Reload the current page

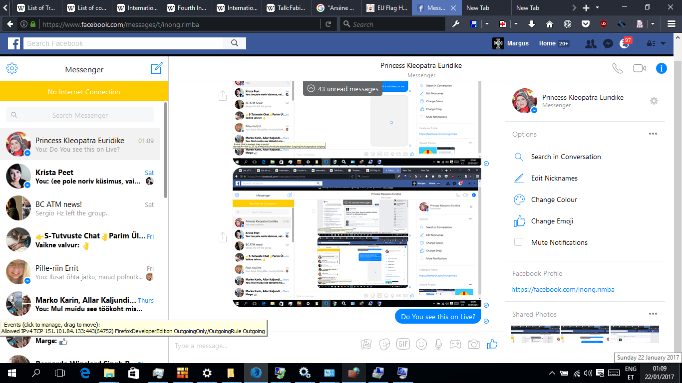click(328, 24)
